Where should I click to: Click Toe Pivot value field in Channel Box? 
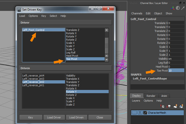pos(176,71)
